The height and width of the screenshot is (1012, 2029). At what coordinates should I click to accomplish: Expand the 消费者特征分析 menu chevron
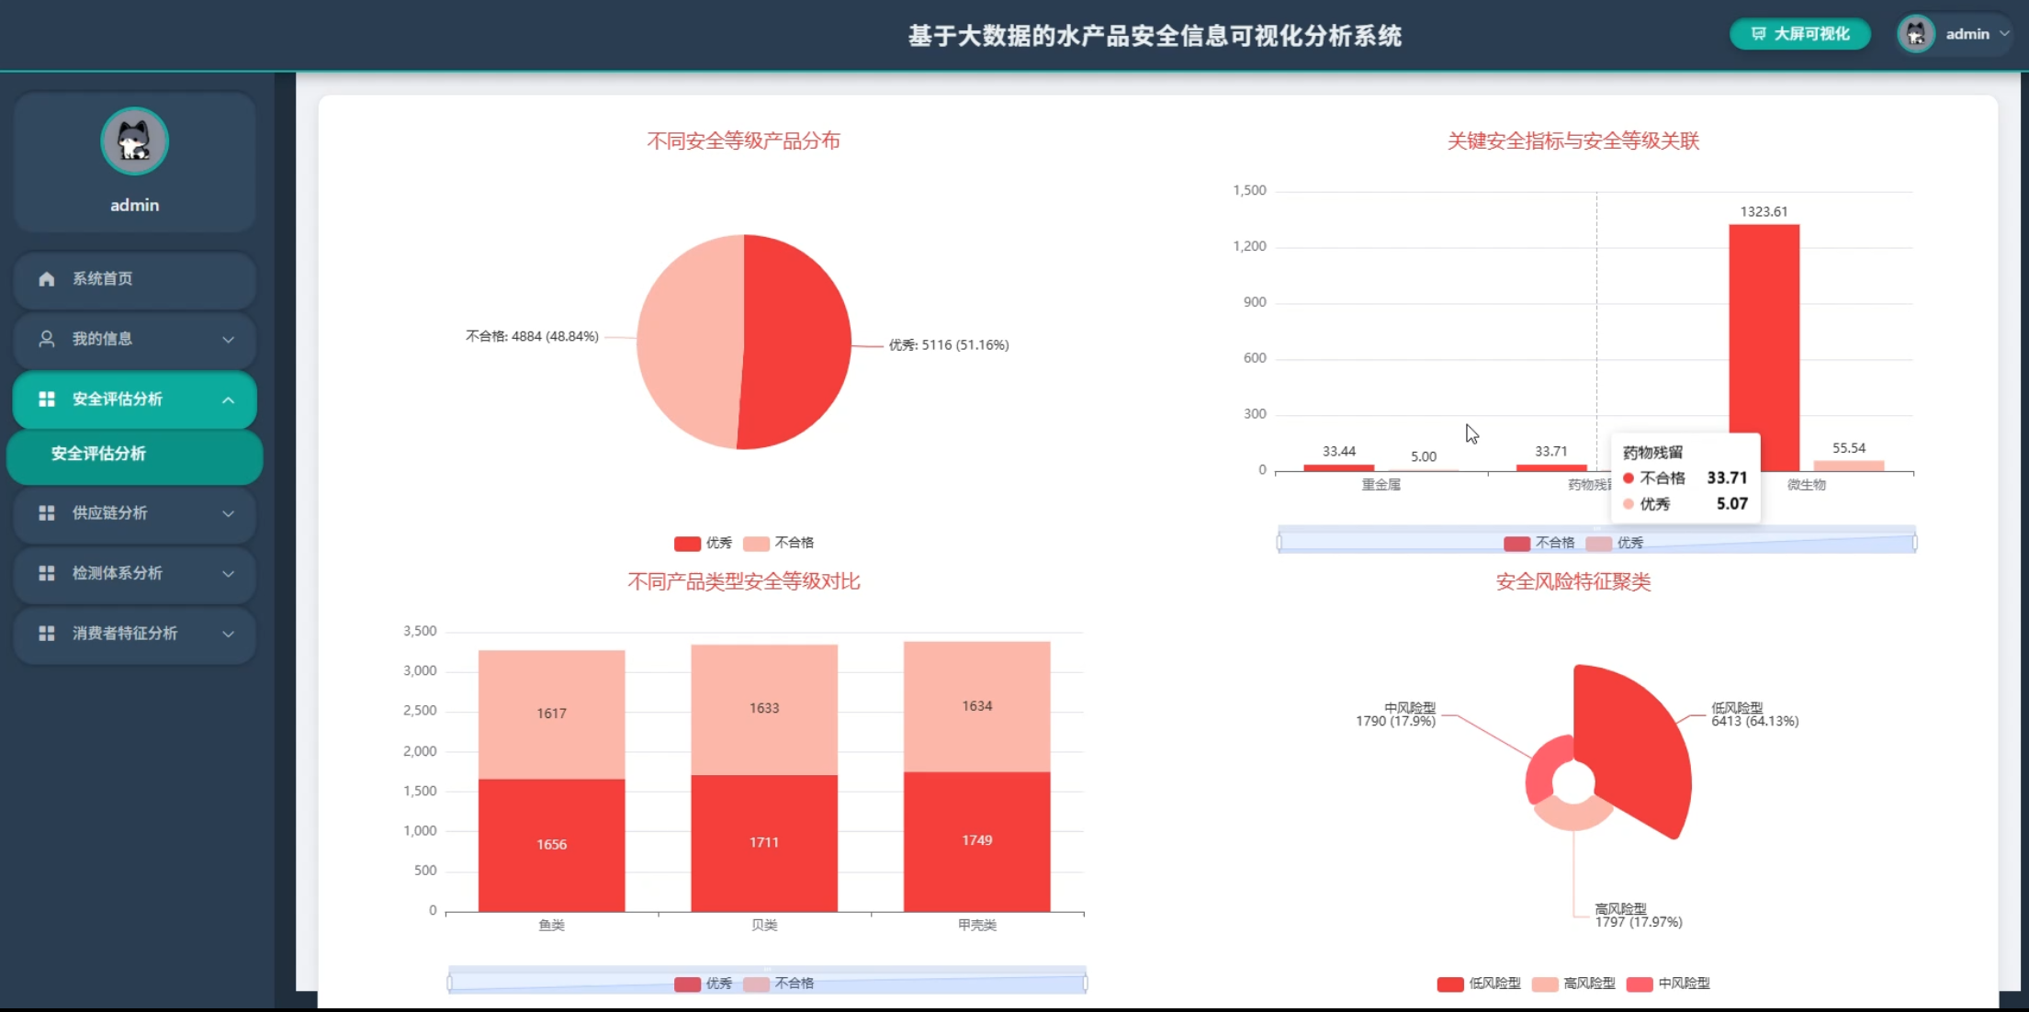click(228, 635)
